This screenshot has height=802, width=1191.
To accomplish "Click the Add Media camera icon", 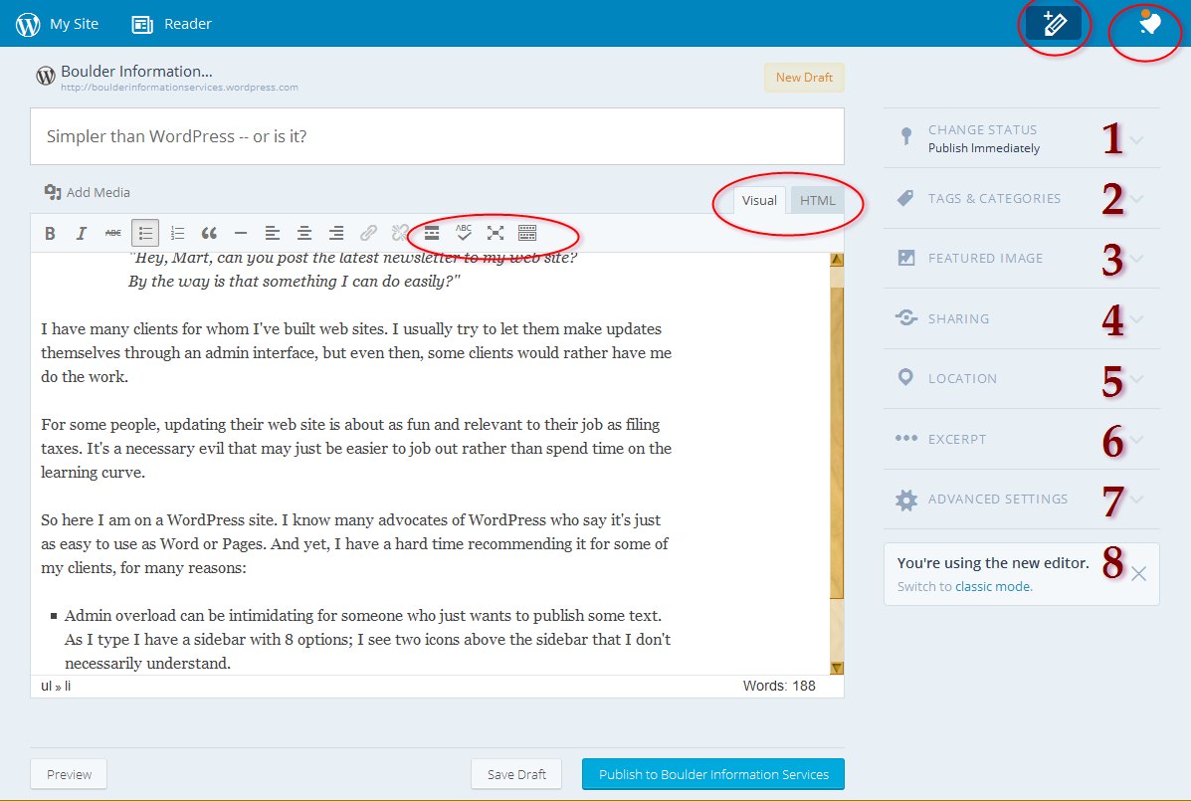I will [x=53, y=192].
